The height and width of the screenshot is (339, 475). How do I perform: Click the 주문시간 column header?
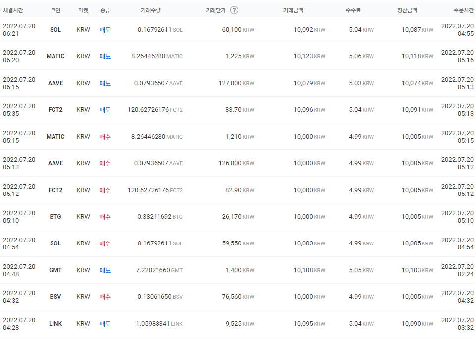(463, 10)
